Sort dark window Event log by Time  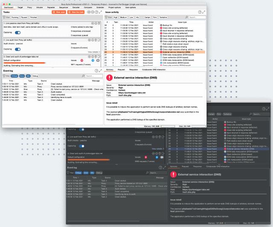coord(76,178)
